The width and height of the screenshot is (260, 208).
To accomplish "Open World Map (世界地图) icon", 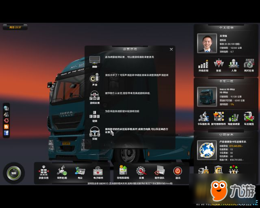I will coord(62,171).
